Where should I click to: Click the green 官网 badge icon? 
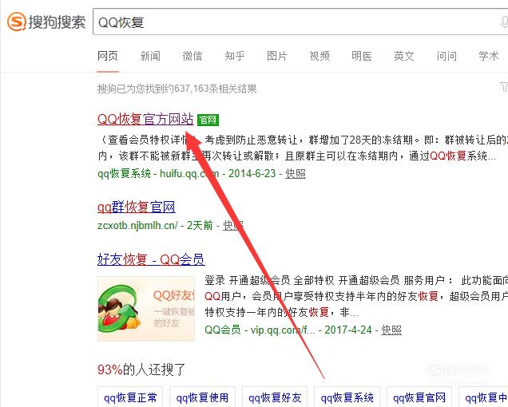(208, 121)
